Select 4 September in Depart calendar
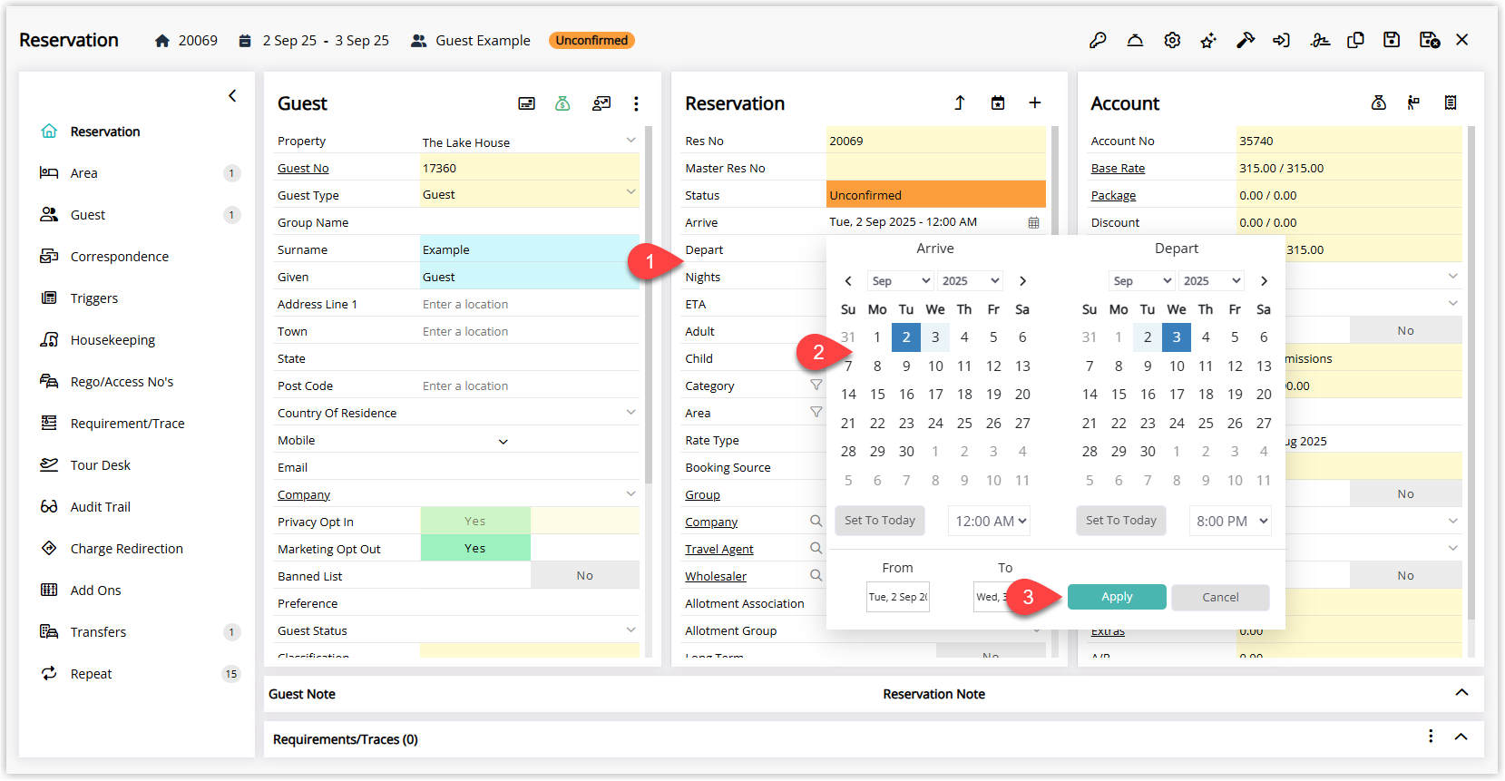1505x781 pixels. pos(1206,337)
